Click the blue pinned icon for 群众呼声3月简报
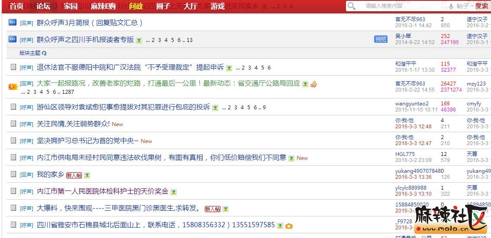Image resolution: width=491 pixels, height=238 pixels. click(x=13, y=22)
